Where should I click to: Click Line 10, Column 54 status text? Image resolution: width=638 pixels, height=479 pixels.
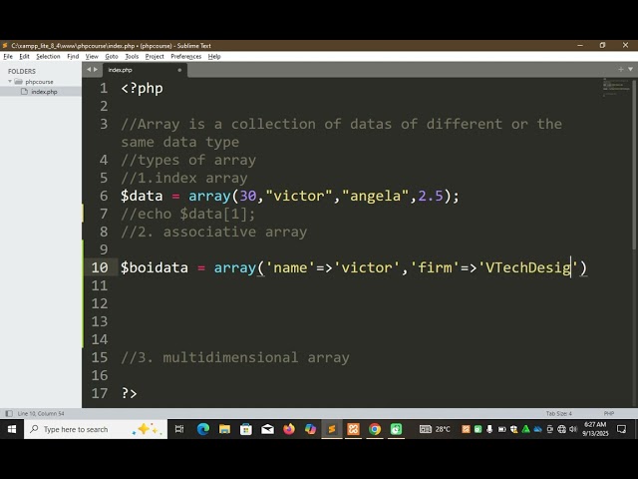click(41, 413)
